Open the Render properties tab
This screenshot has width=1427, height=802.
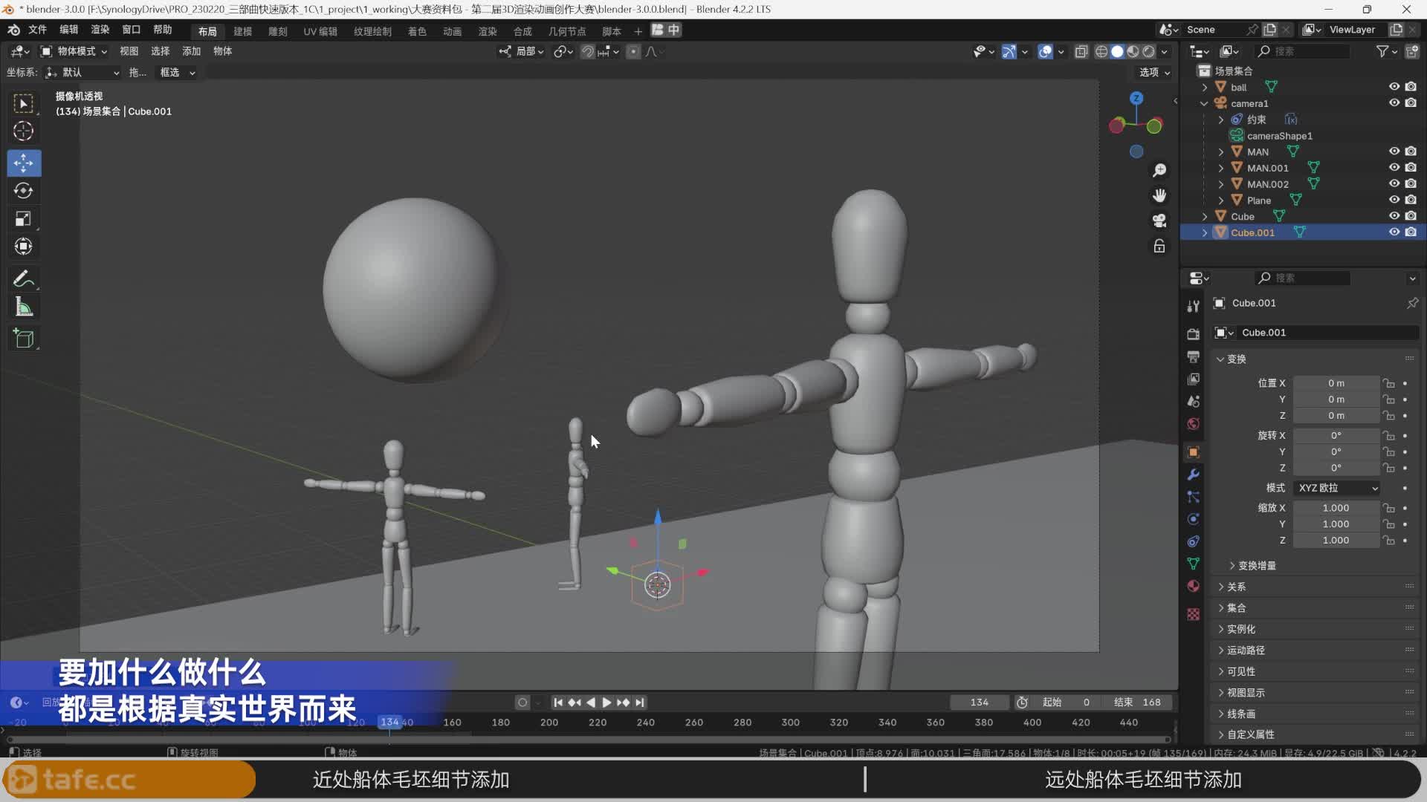coord(1194,334)
